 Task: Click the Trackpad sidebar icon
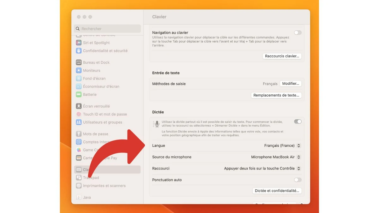click(79, 178)
